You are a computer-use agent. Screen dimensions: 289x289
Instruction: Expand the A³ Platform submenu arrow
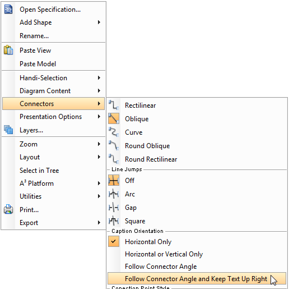99,183
